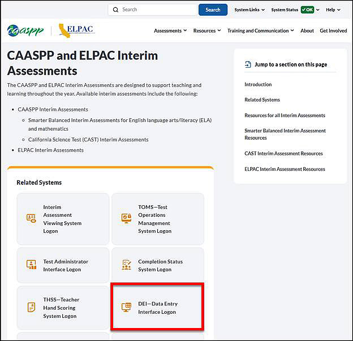Click the TOMS Test Operations Management icon
Screen dimensions: 353x341
126,218
